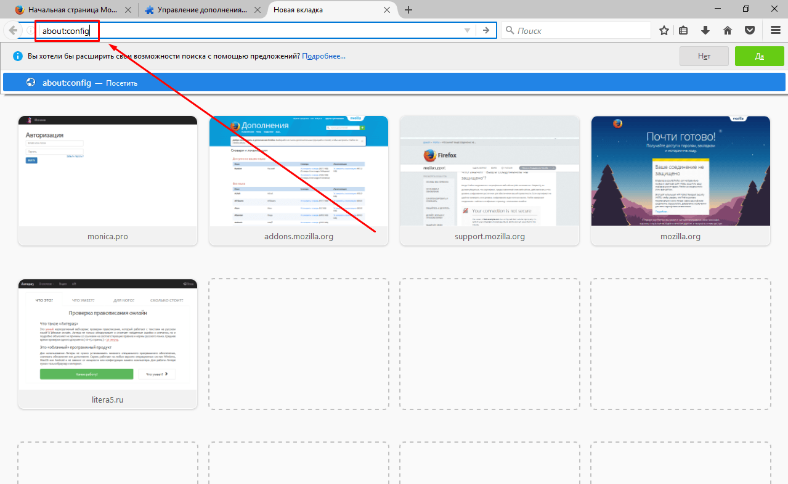Click the back navigation arrow button
788x484 pixels.
coord(12,30)
